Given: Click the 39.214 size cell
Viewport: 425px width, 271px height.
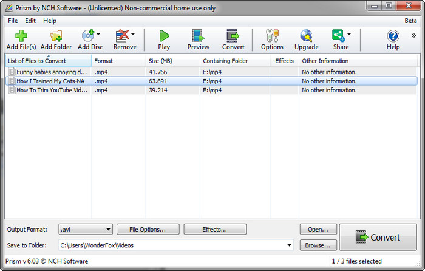Looking at the screenshot, I should [158, 91].
